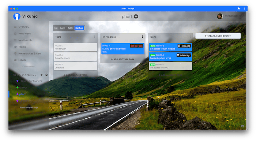
Task: Click the phart list title
Action: [127, 16]
